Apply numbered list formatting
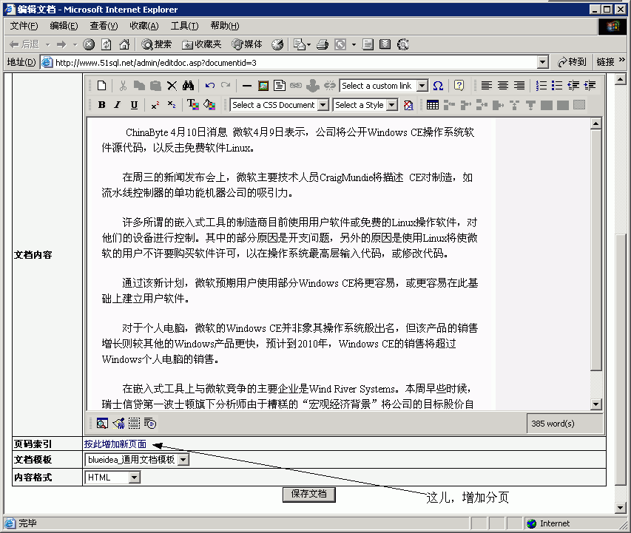This screenshot has height=533, width=631. point(541,86)
